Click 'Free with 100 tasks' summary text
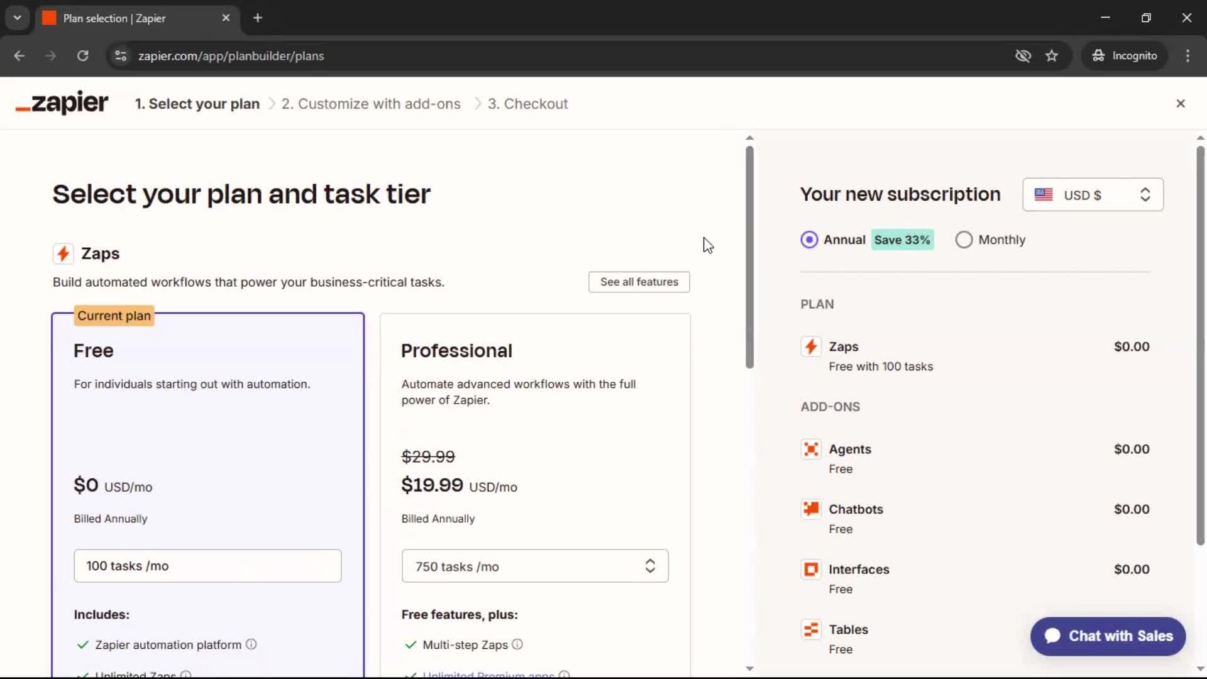This screenshot has height=679, width=1207. 881,367
